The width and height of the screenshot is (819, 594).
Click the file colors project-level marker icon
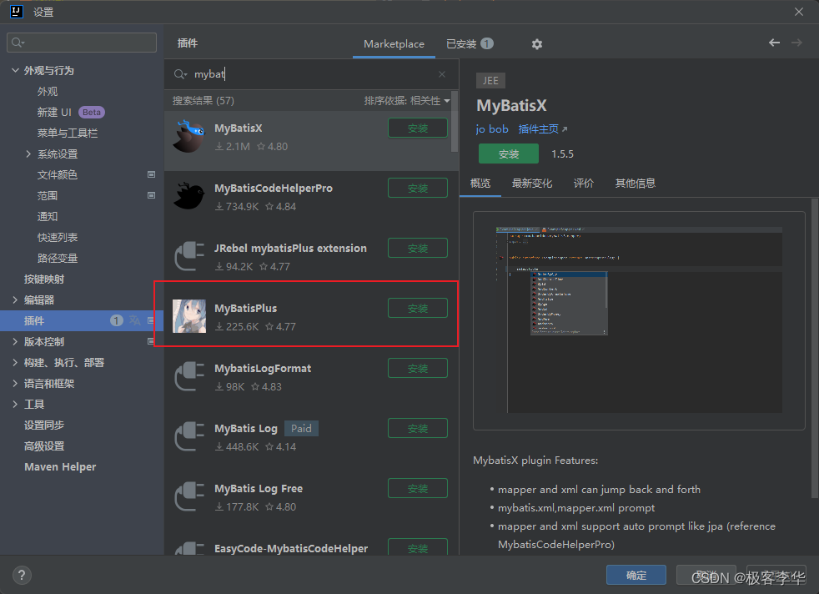(151, 174)
